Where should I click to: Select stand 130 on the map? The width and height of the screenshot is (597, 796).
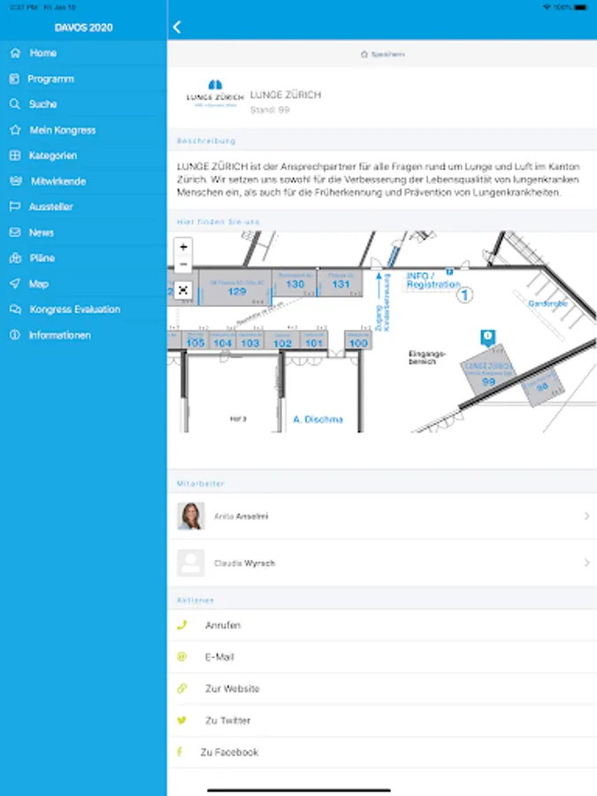(295, 282)
